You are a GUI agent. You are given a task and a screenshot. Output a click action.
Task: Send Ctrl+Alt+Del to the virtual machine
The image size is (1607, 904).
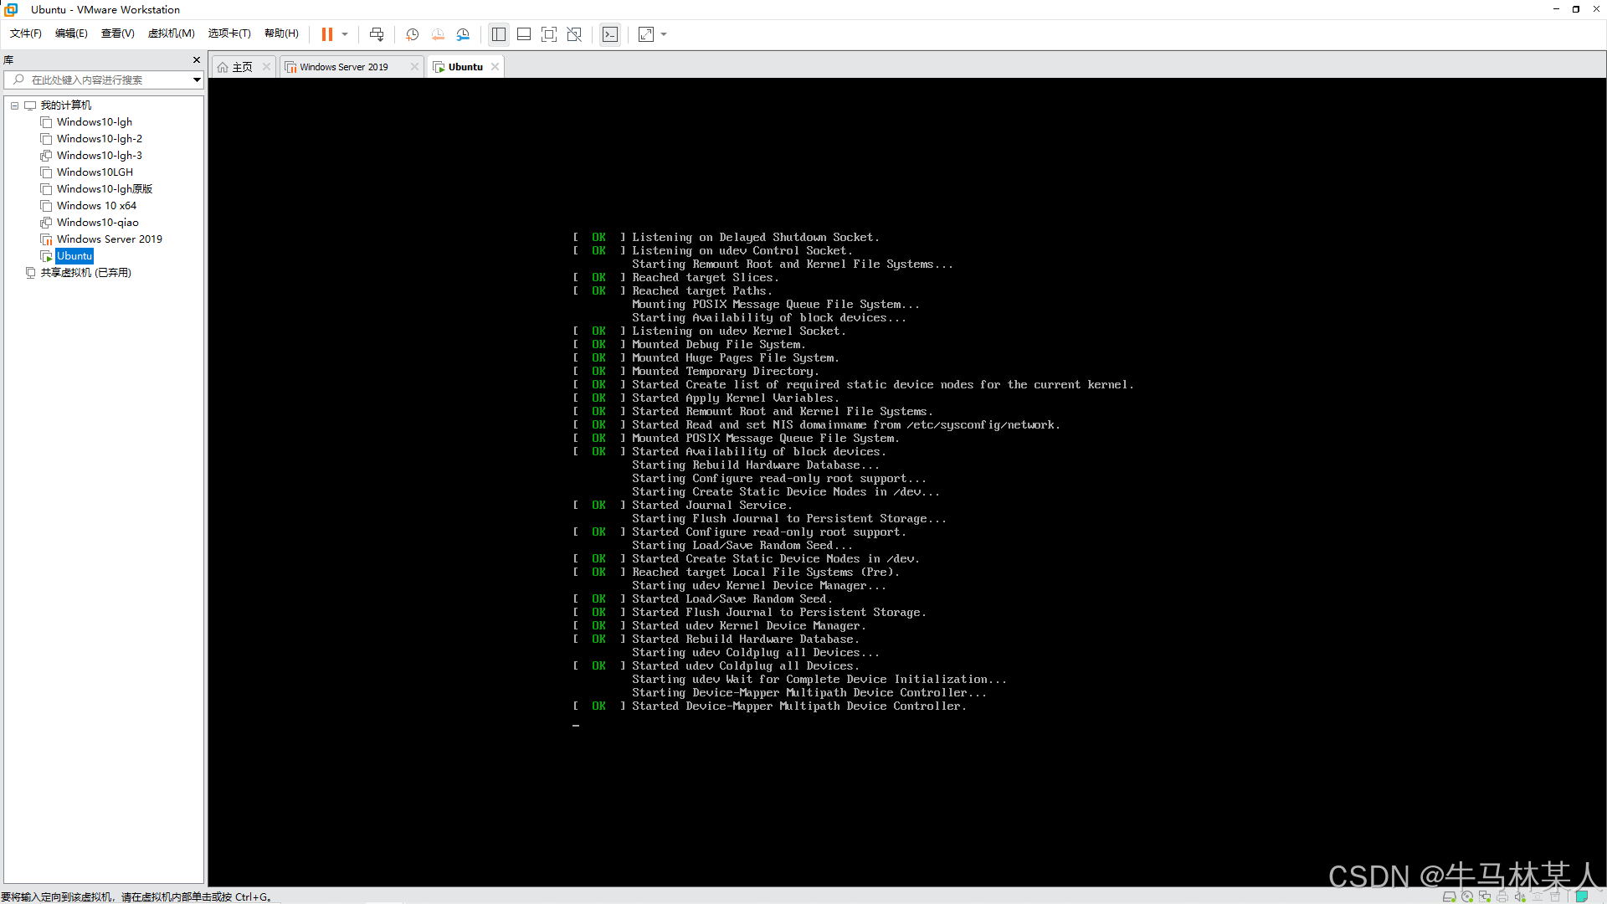[x=377, y=34]
